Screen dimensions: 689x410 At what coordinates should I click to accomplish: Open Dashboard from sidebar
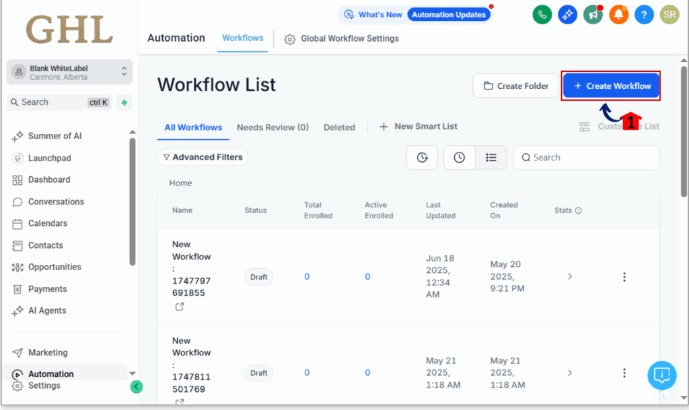tap(49, 179)
